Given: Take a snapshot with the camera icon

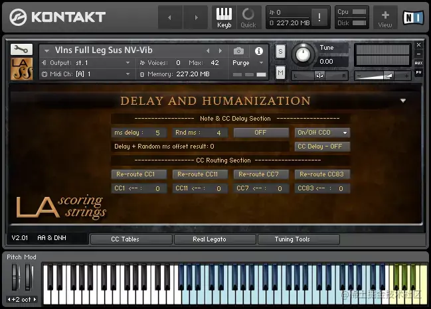Looking at the screenshot, I should (x=238, y=51).
